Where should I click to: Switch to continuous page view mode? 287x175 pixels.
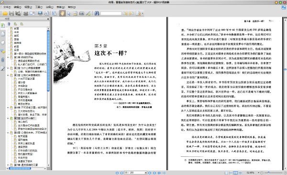[x=231, y=173]
